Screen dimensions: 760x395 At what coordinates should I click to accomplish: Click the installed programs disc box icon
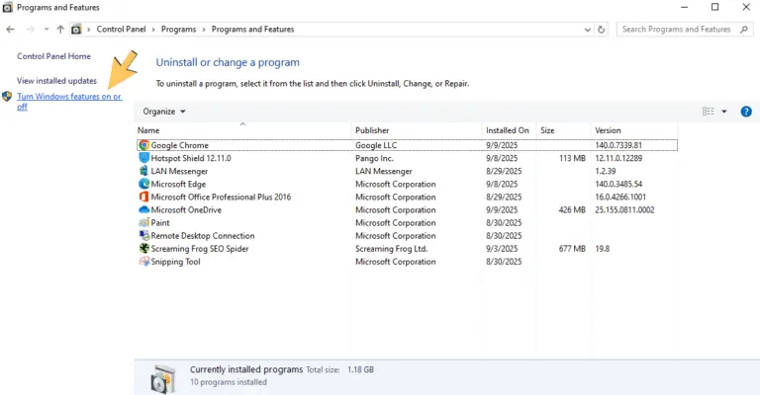tap(163, 378)
